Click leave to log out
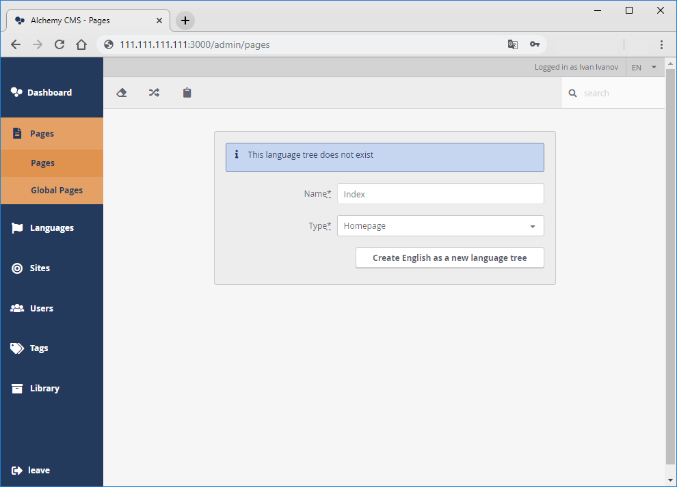677x487 pixels. (38, 471)
